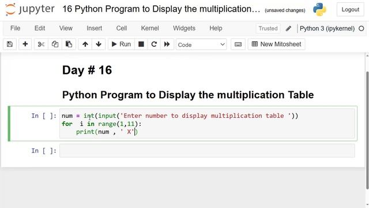Open the File menu

16,28
